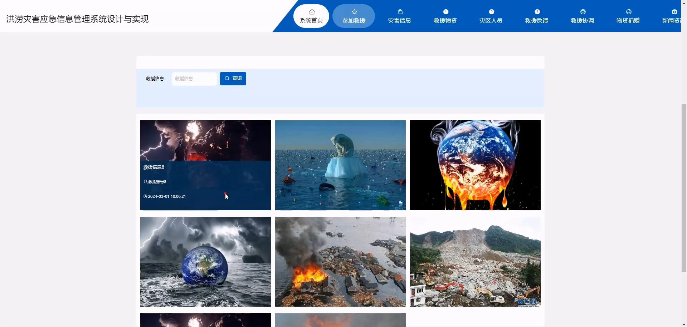Viewport: 687px width, 327px height.
Task: Click the clock icon beside the timestamp
Action: pos(146,196)
